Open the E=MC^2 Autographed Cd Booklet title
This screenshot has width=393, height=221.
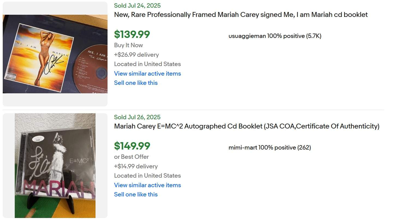246,126
